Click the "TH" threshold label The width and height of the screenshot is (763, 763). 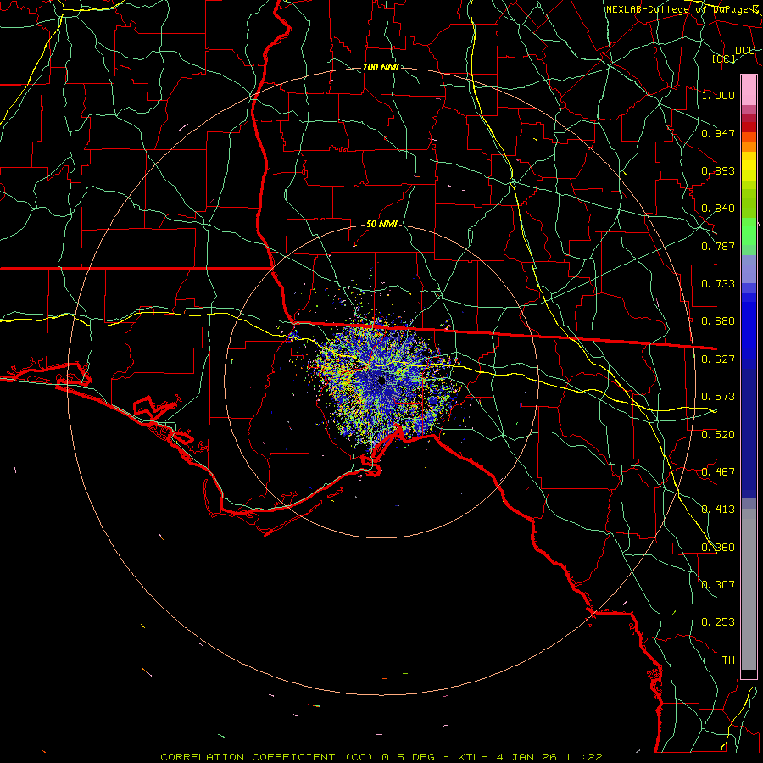pyautogui.click(x=728, y=660)
